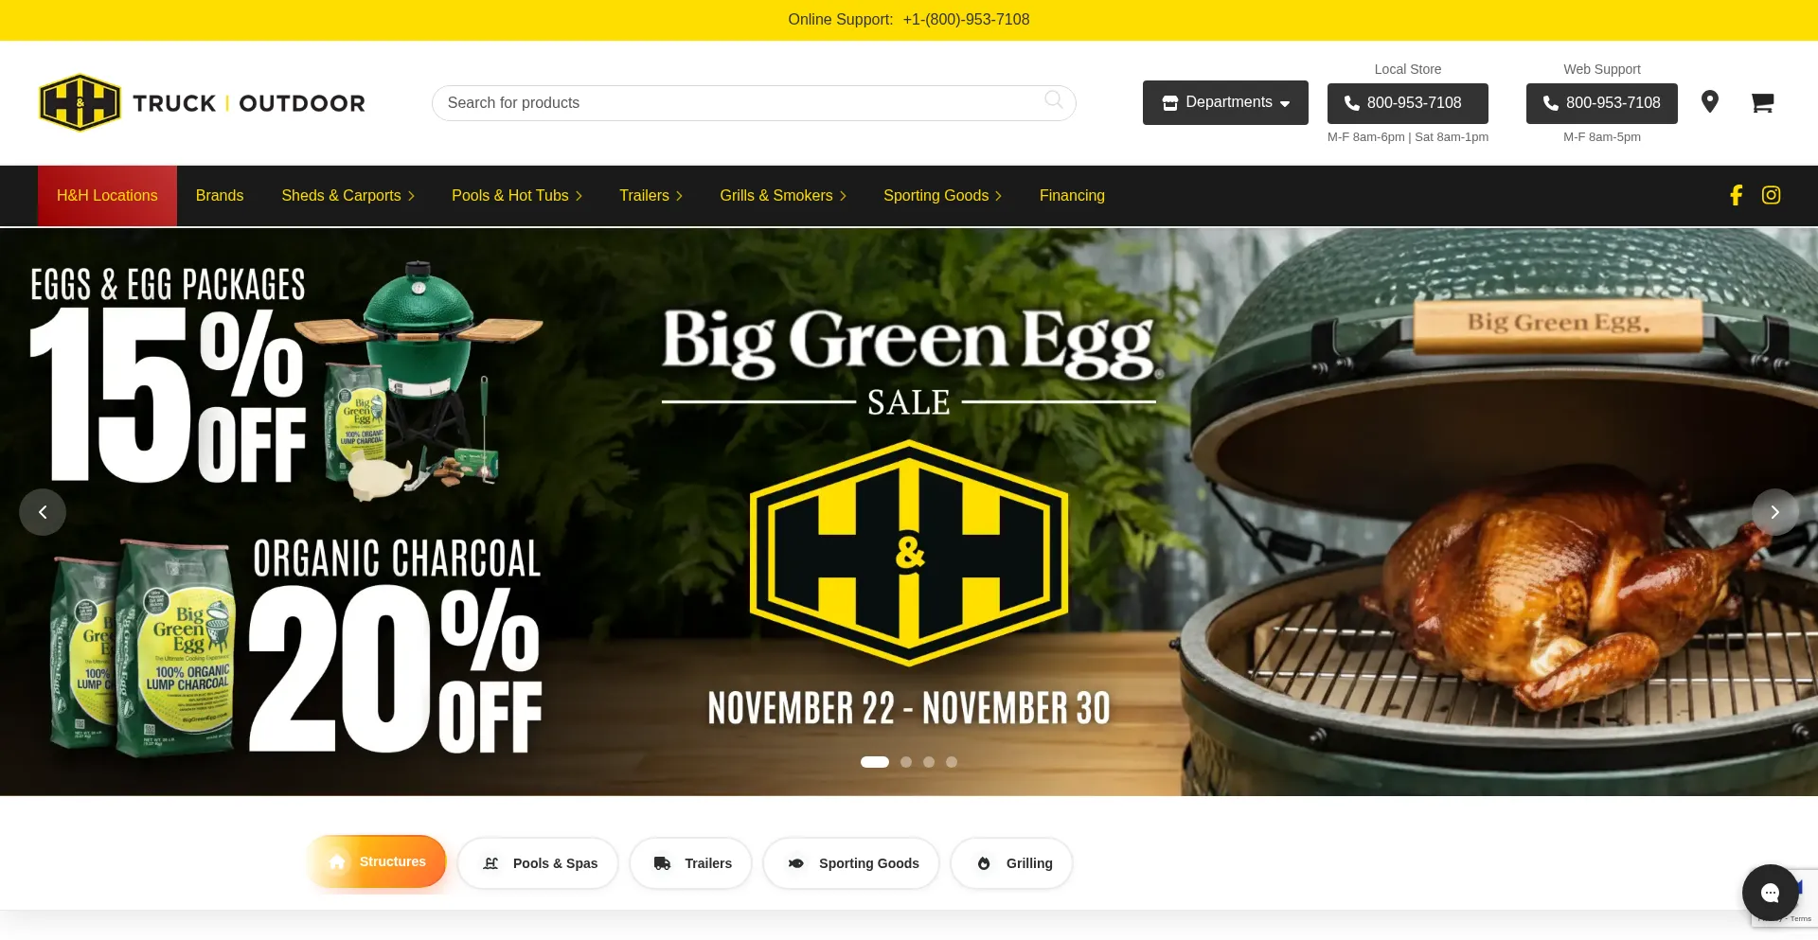1818x940 pixels.
Task: Open the Departments dropdown
Action: [1225, 102]
